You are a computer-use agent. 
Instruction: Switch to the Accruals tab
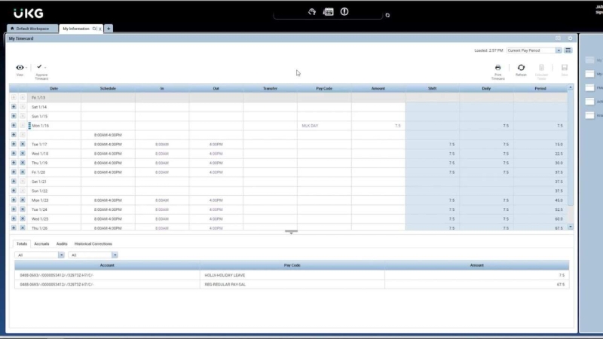[x=41, y=244]
